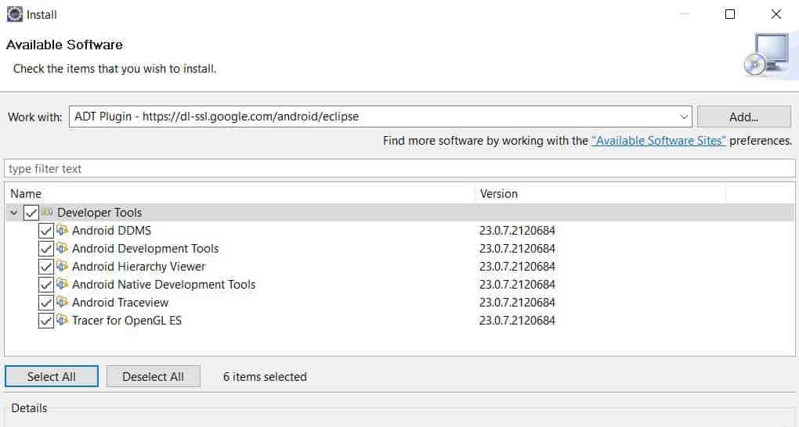Select the Android Development Tools row label

point(145,249)
